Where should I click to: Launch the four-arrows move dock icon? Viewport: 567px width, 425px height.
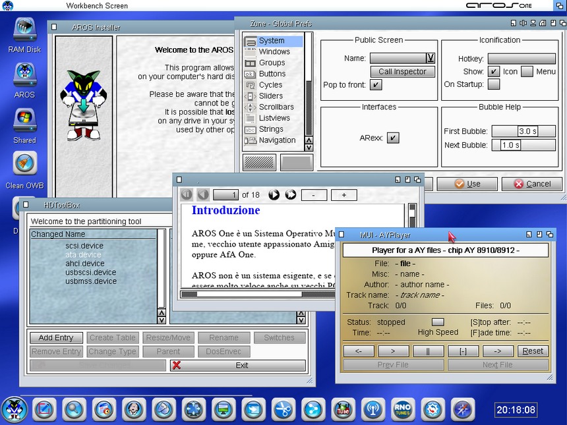click(x=193, y=409)
